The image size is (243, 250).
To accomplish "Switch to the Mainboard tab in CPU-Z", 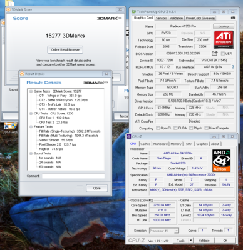I will point(160,144).
